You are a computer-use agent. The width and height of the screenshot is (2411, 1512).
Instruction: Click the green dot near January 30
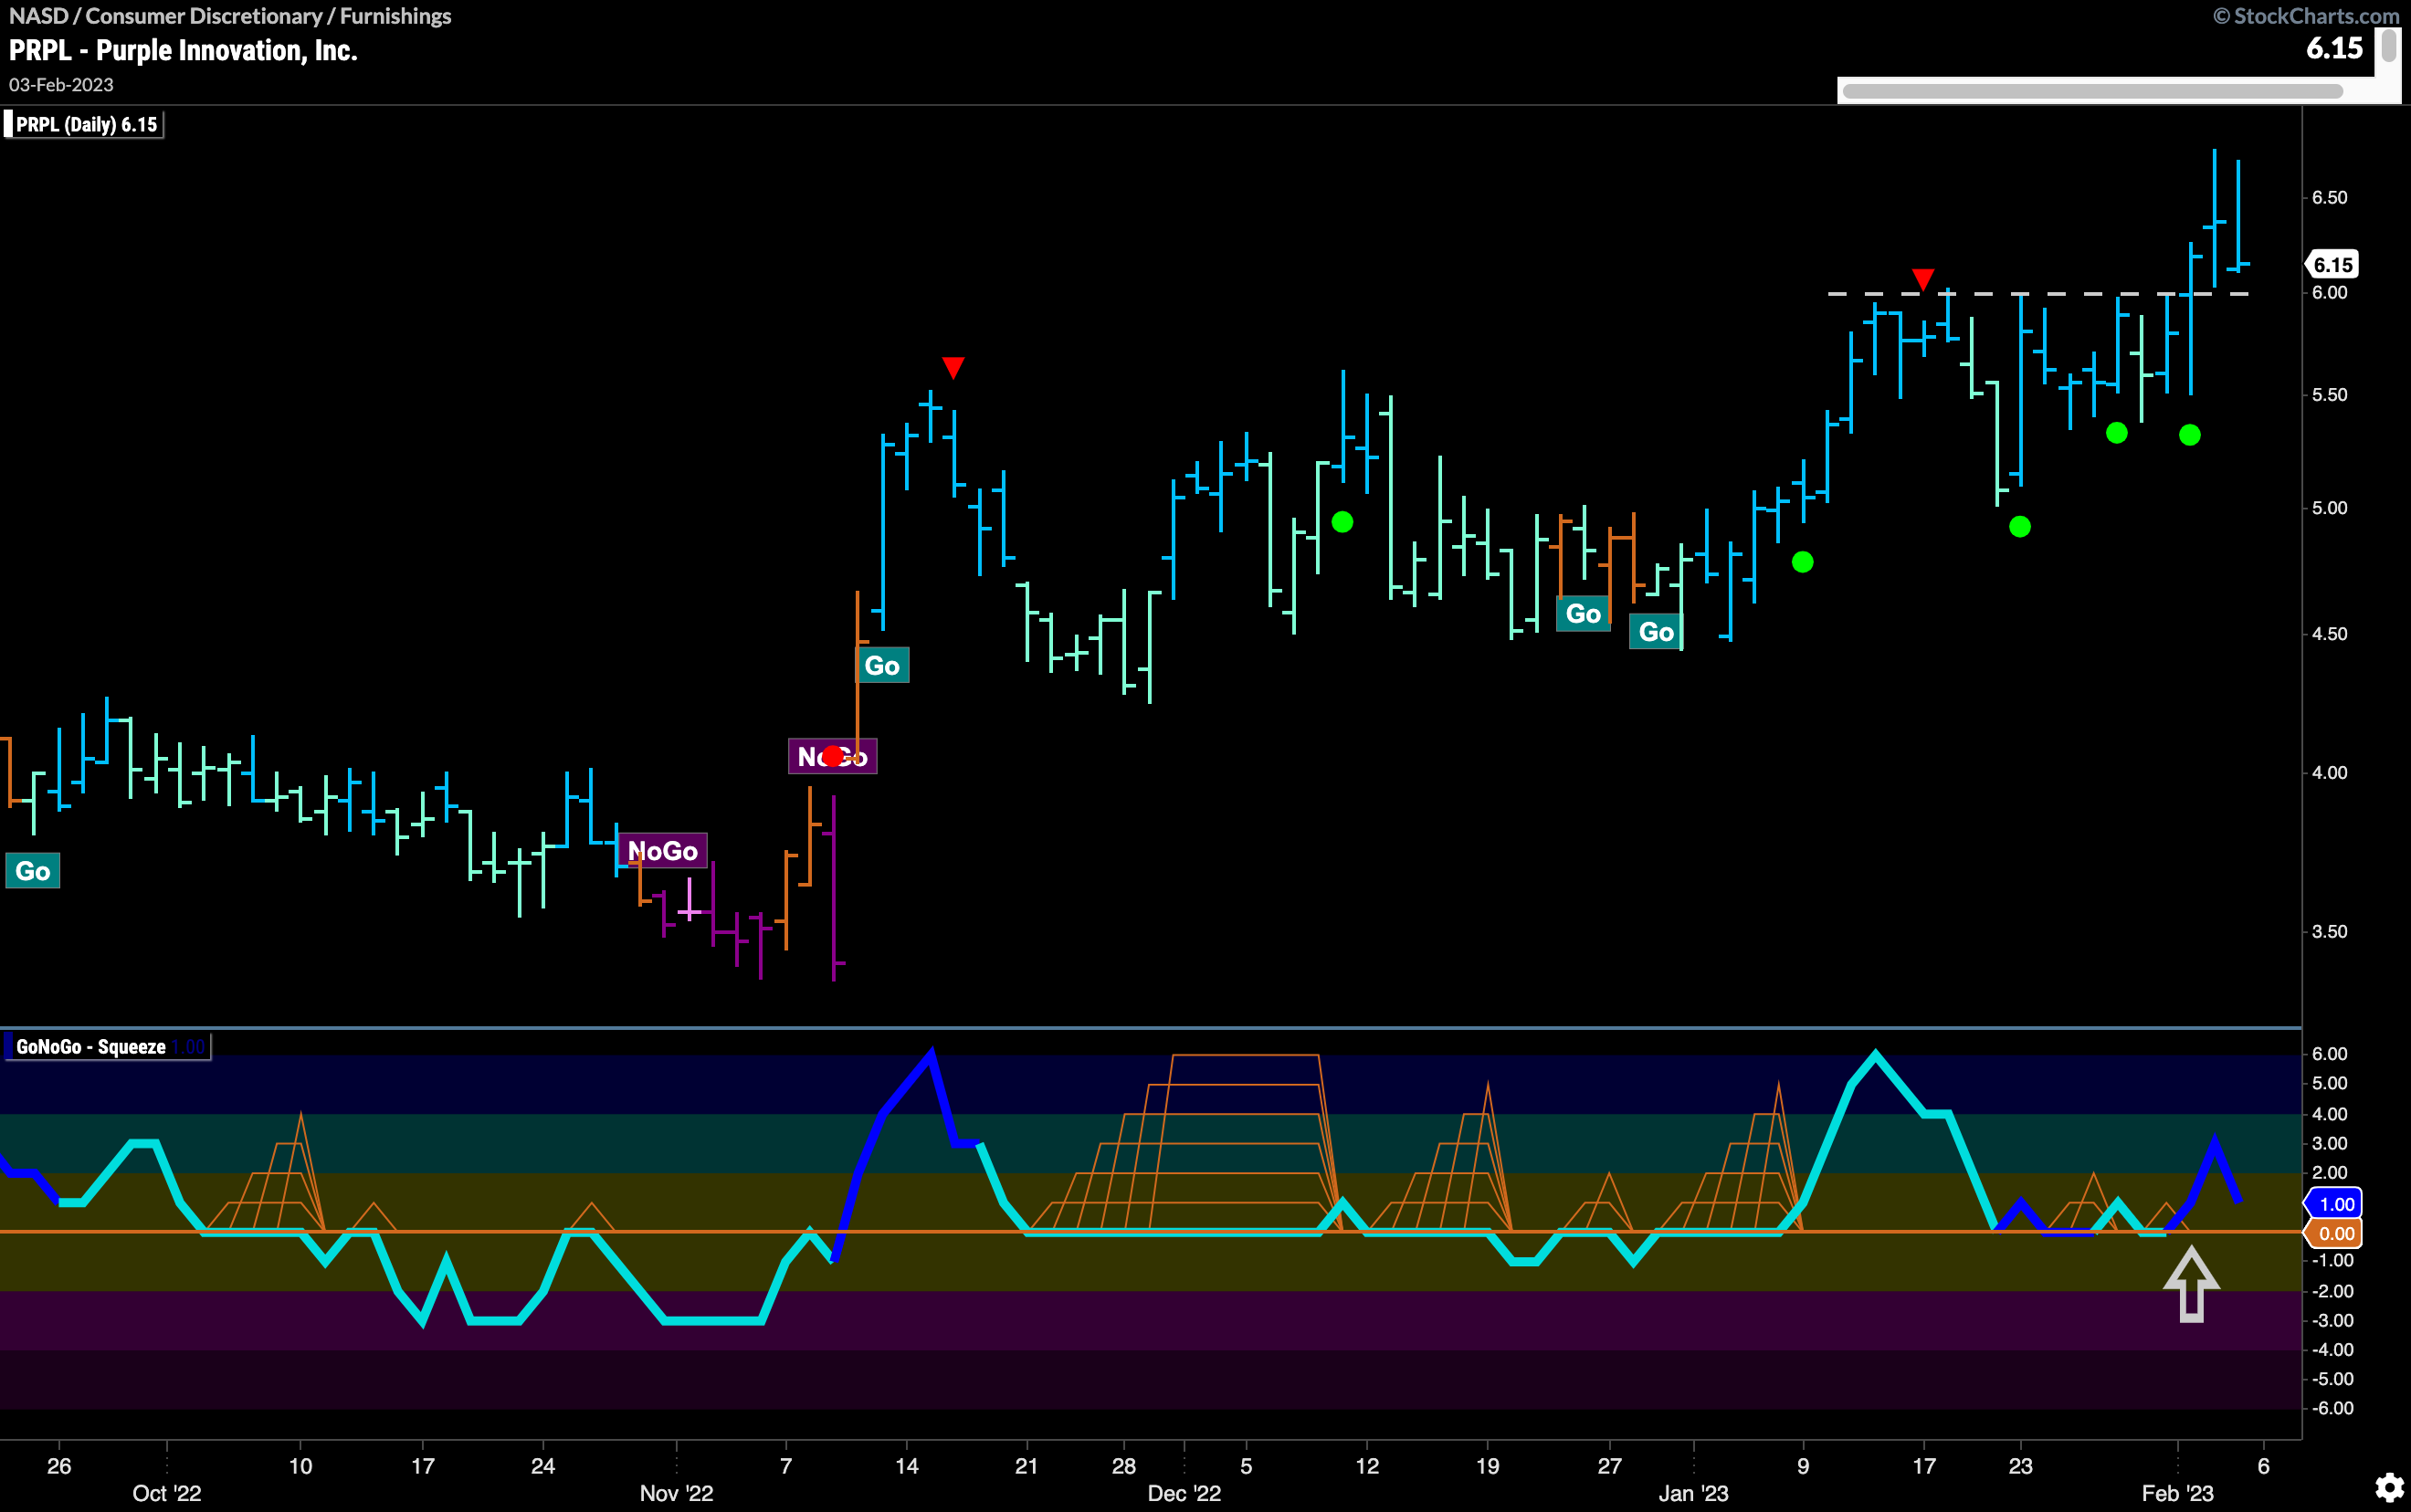pos(2116,433)
